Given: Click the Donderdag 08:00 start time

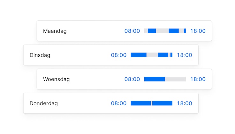Looking at the screenshot, I should (119, 103).
